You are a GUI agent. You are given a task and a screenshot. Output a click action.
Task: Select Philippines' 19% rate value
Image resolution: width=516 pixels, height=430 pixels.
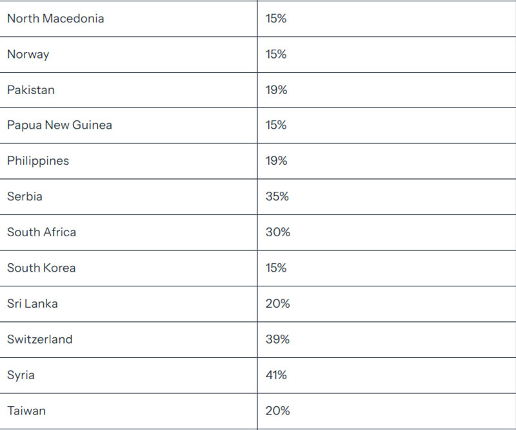277,161
